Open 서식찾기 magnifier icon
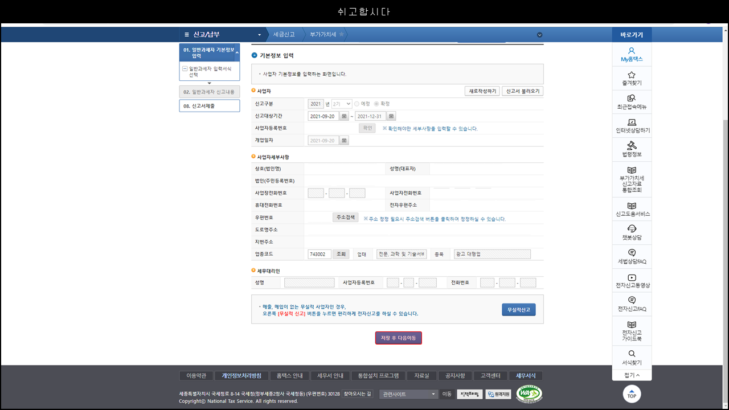Viewport: 729px width, 410px height. 631,354
